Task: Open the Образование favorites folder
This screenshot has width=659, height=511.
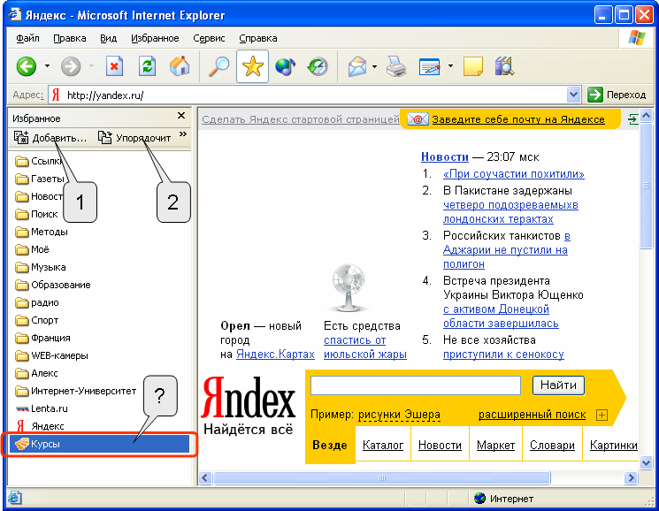Action: 53,285
